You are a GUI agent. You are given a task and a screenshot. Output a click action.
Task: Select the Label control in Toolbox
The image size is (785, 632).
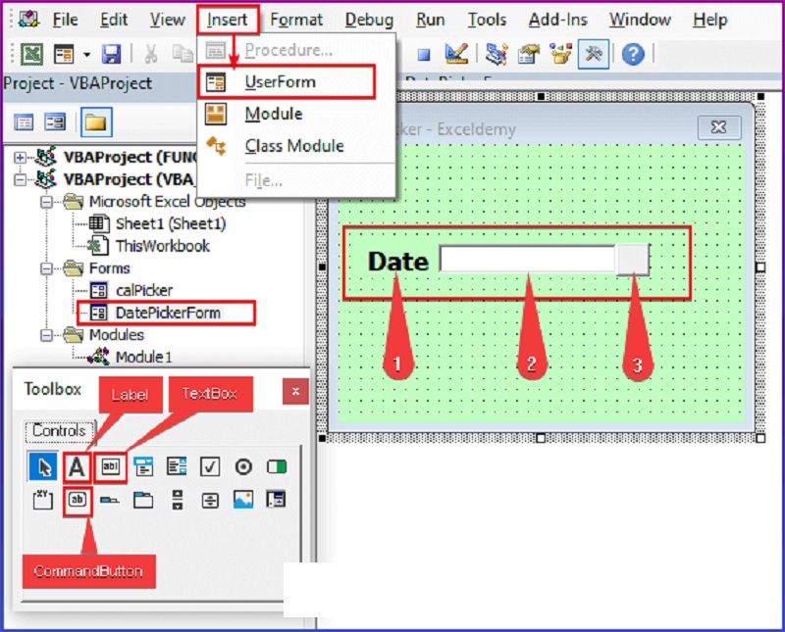77,466
